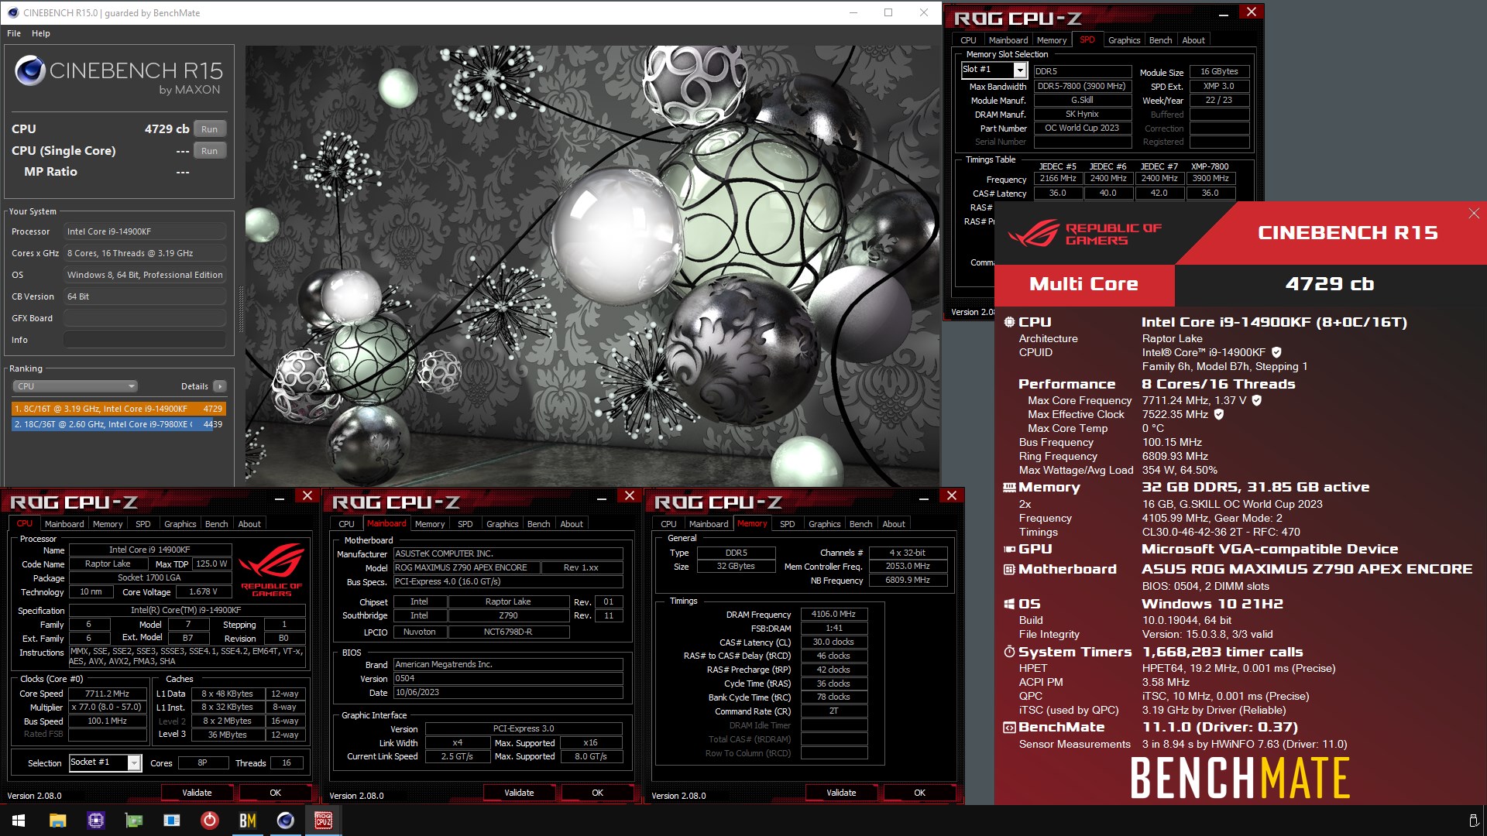Click the BenchMate section icon near version 11.1.0
Viewport: 1487px width, 836px height.
(x=1009, y=728)
